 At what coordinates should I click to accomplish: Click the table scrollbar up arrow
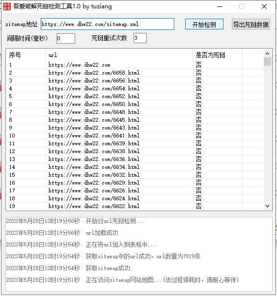(x=267, y=54)
